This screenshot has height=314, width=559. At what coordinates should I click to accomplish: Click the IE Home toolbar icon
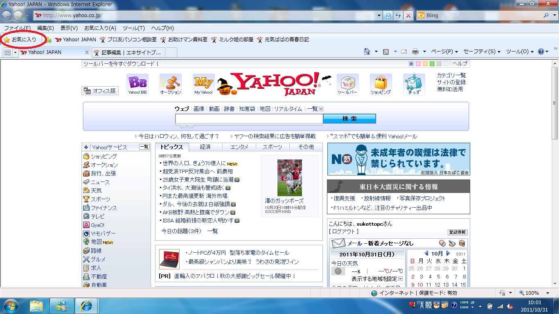pyautogui.click(x=367, y=52)
